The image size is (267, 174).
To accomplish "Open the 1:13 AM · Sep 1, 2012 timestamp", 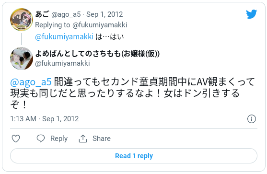I will (45, 119).
